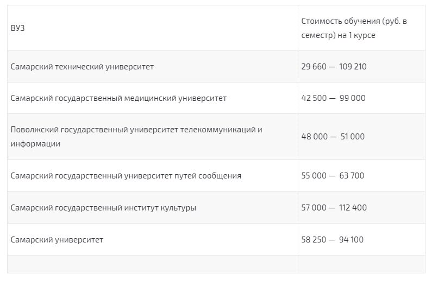This screenshot has width=432, height=281.
Task: Select Поволжский государственный университет телекоммуникаций cell
Action: [x=136, y=130]
